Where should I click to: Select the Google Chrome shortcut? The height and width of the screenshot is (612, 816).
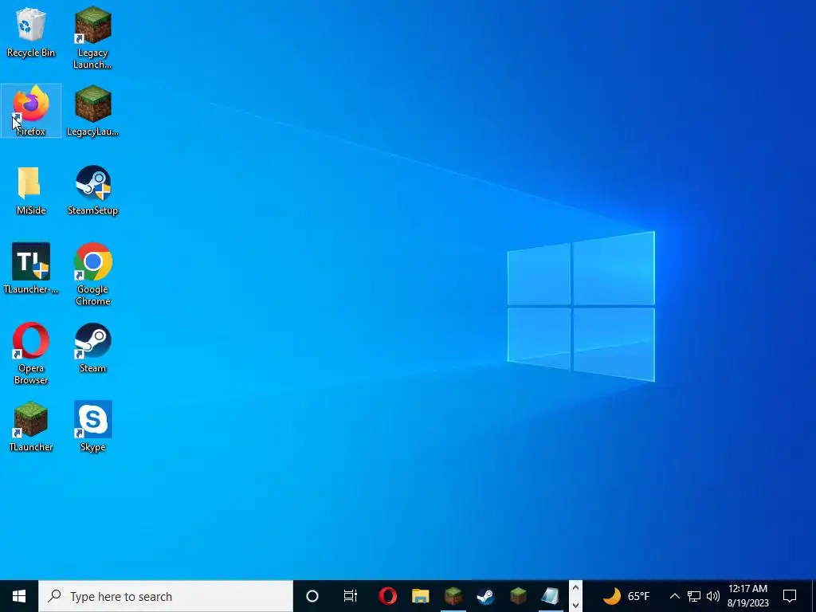pos(92,274)
